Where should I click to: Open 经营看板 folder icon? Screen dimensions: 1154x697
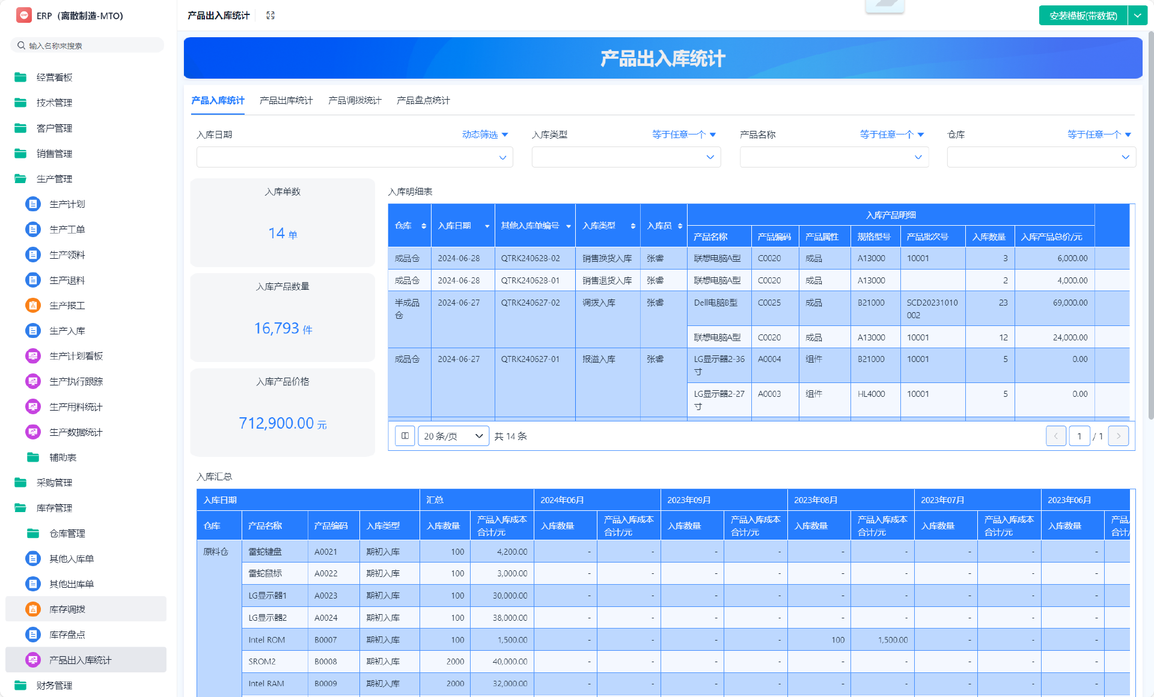20,77
